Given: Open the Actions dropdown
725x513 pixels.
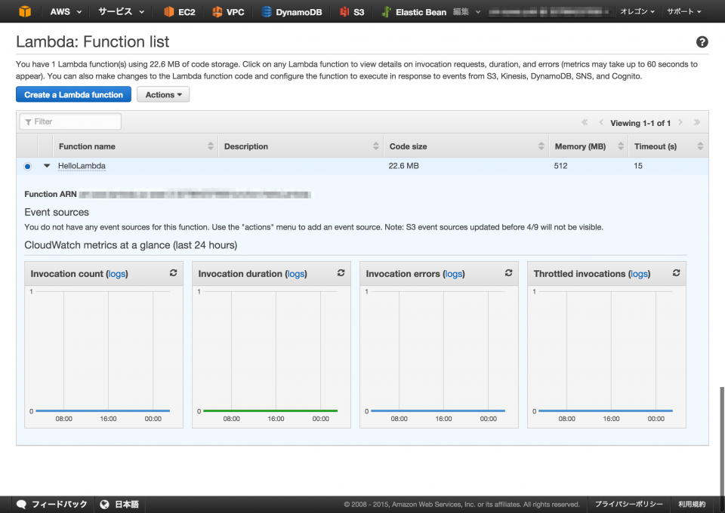Looking at the screenshot, I should pos(163,95).
